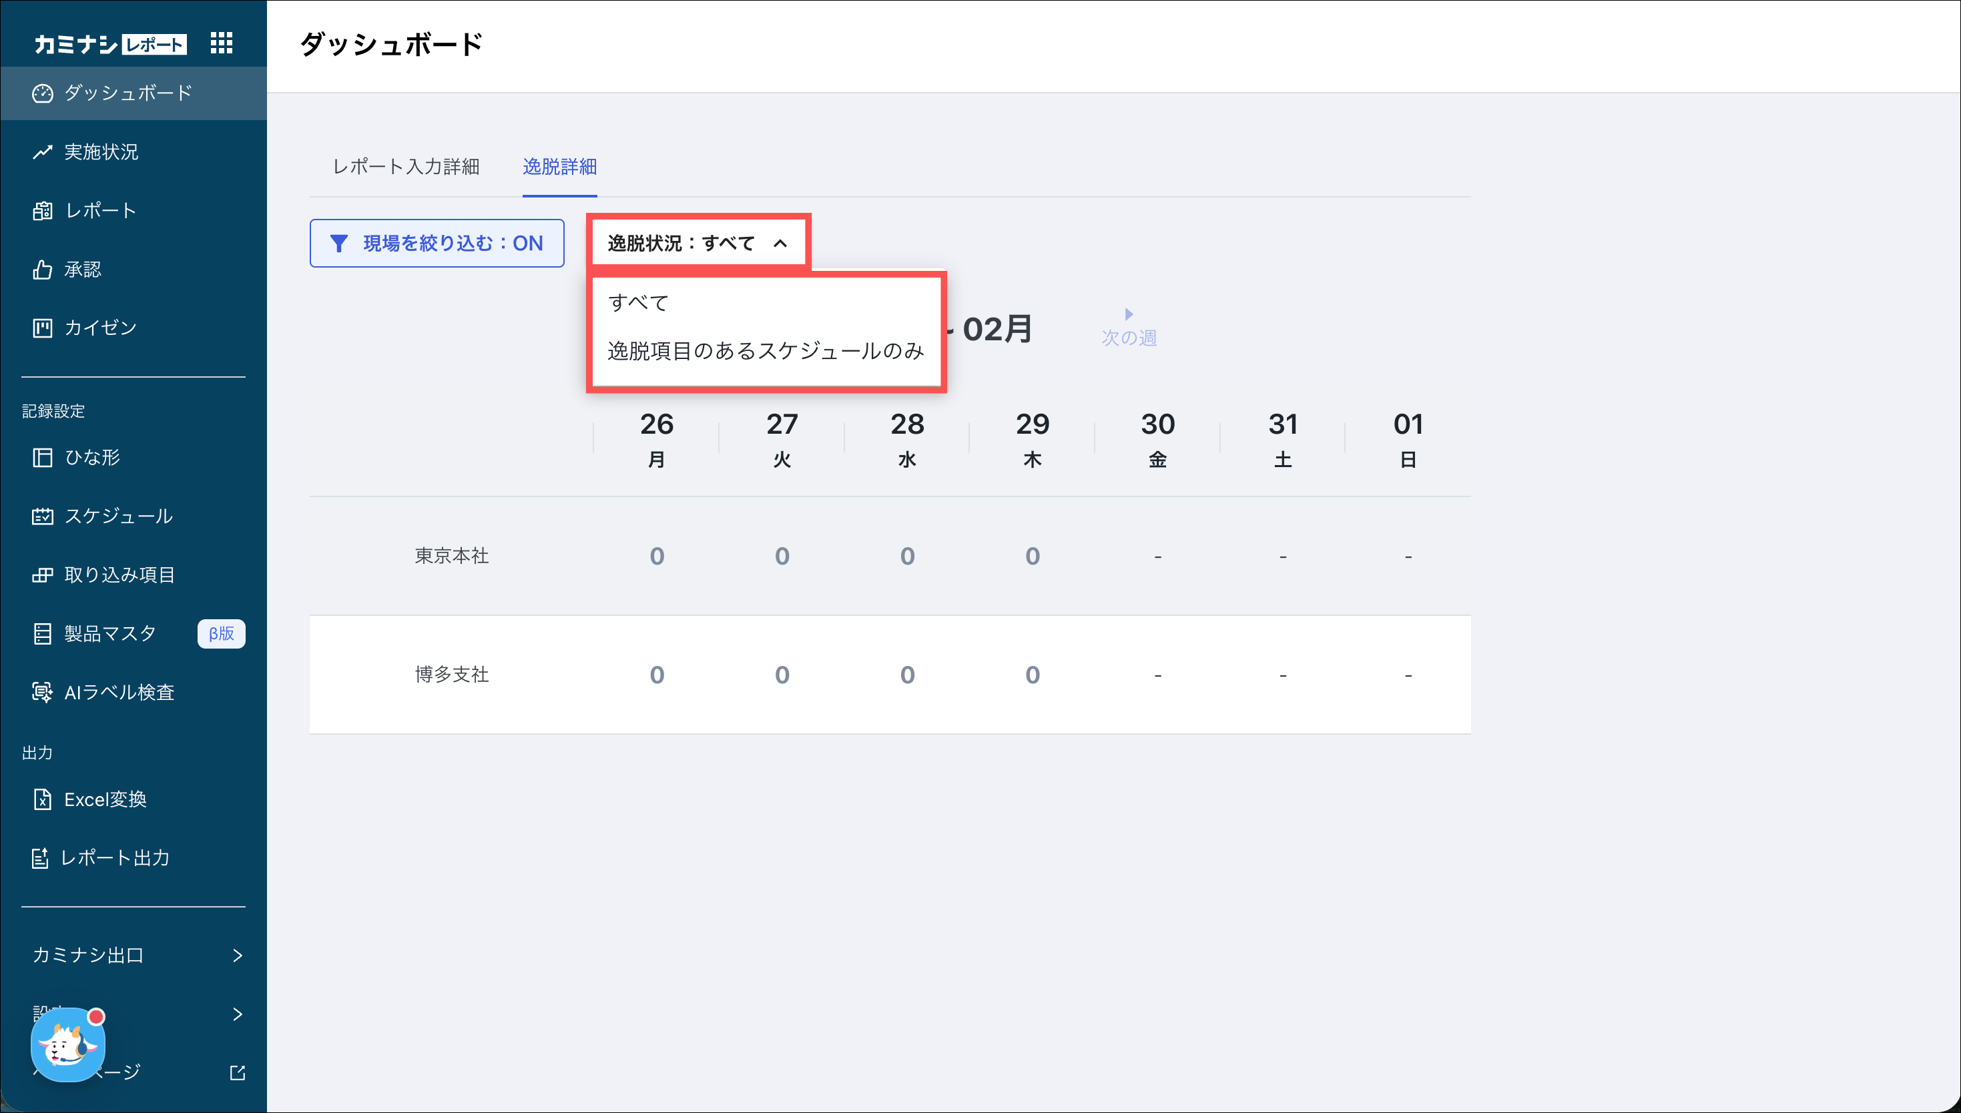The image size is (1961, 1113).
Task: Collapse the 逸脱状況：すべて dropdown
Action: coord(697,243)
